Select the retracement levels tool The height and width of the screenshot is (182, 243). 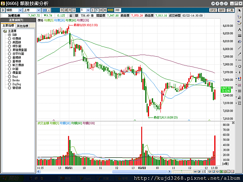[240, 103]
